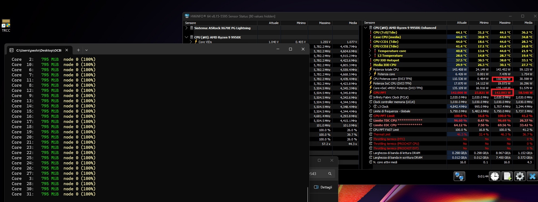The width and height of the screenshot is (538, 202).
Task: Select Core+SoC+MISC Potenza (SVI3 TFN) row
Action: pos(451,88)
